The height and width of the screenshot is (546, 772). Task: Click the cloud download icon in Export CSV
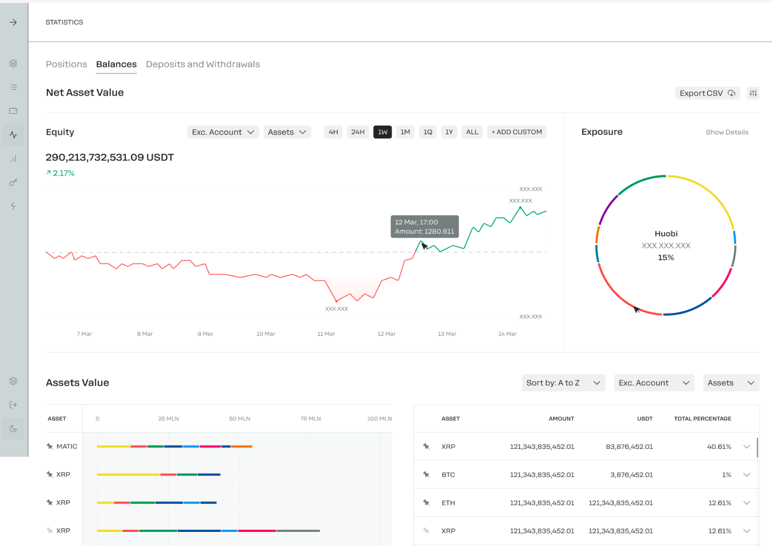[x=732, y=93]
